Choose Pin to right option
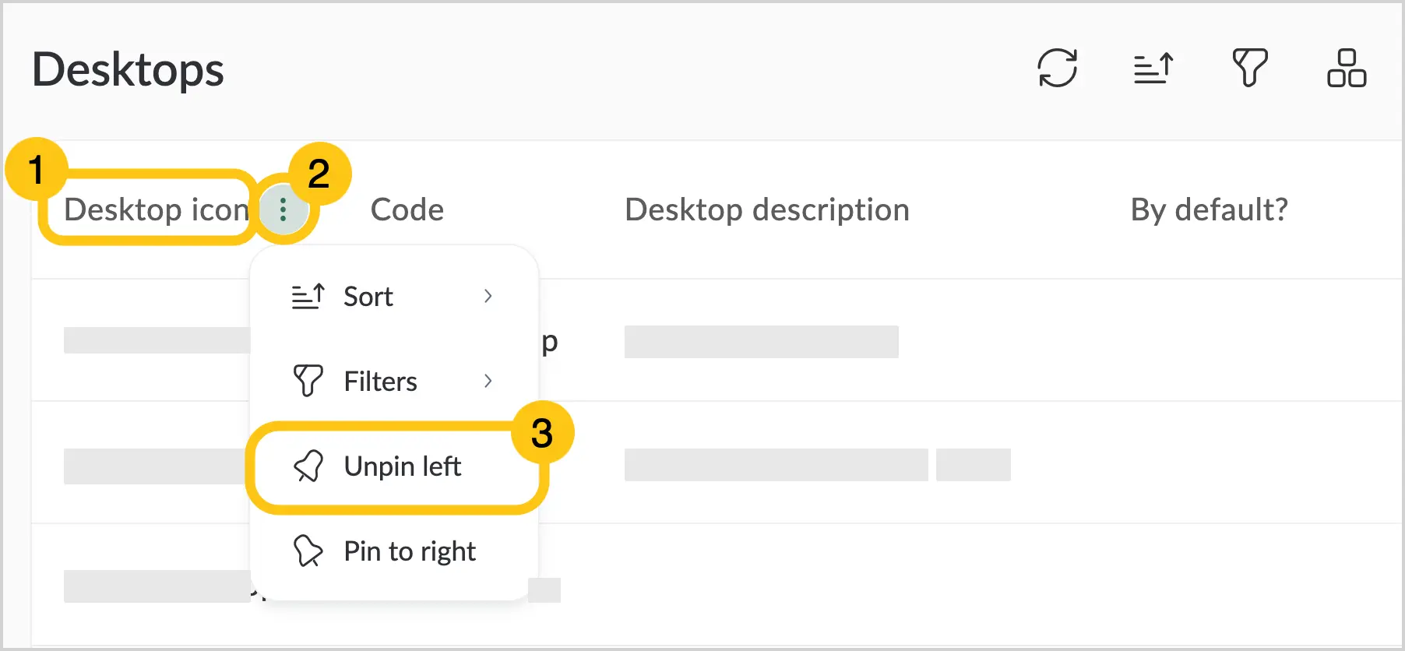The image size is (1405, 651). [x=394, y=551]
